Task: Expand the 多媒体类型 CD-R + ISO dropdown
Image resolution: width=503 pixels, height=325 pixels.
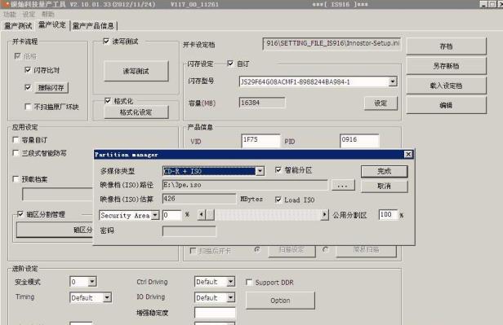Action: [x=260, y=171]
